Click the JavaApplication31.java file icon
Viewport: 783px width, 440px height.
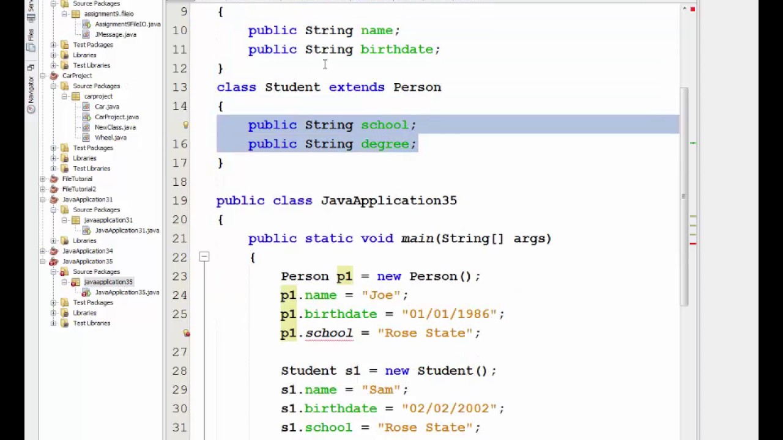(86, 230)
